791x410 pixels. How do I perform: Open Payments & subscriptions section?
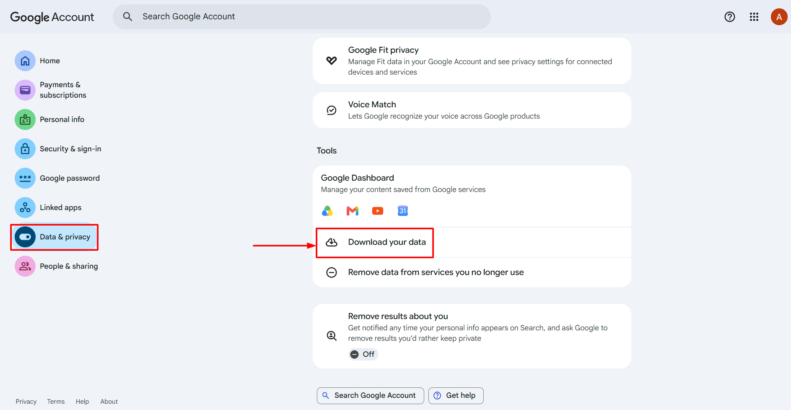tap(63, 90)
